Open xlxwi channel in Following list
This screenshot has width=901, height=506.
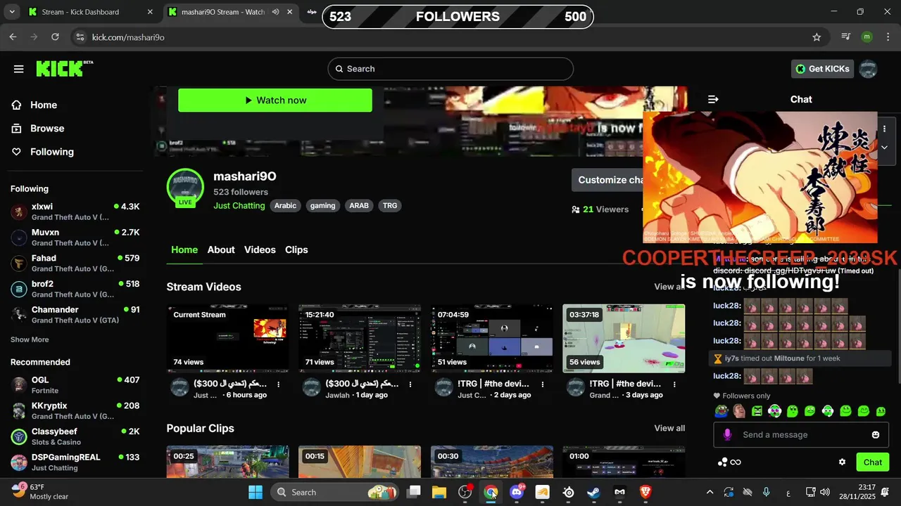coord(75,212)
